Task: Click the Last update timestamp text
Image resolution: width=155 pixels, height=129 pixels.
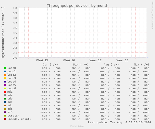Action: [x=120, y=122]
